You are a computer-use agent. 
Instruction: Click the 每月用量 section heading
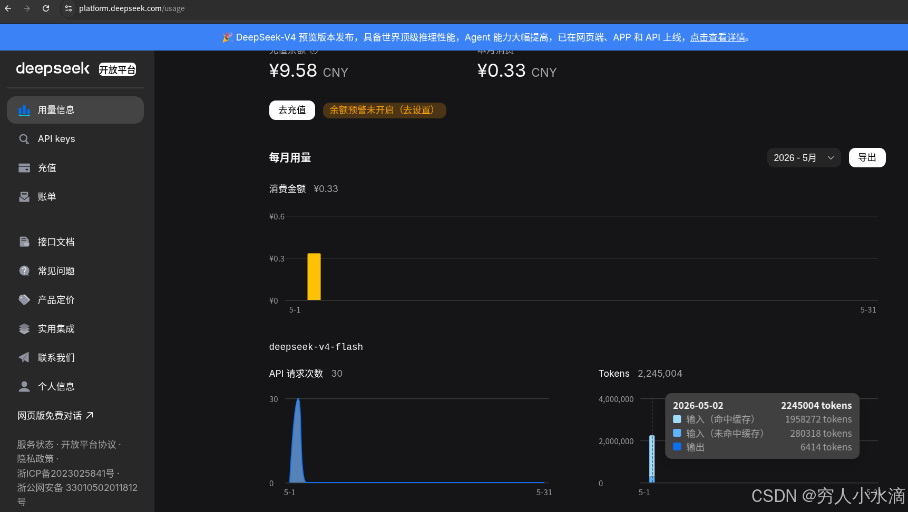pos(290,158)
